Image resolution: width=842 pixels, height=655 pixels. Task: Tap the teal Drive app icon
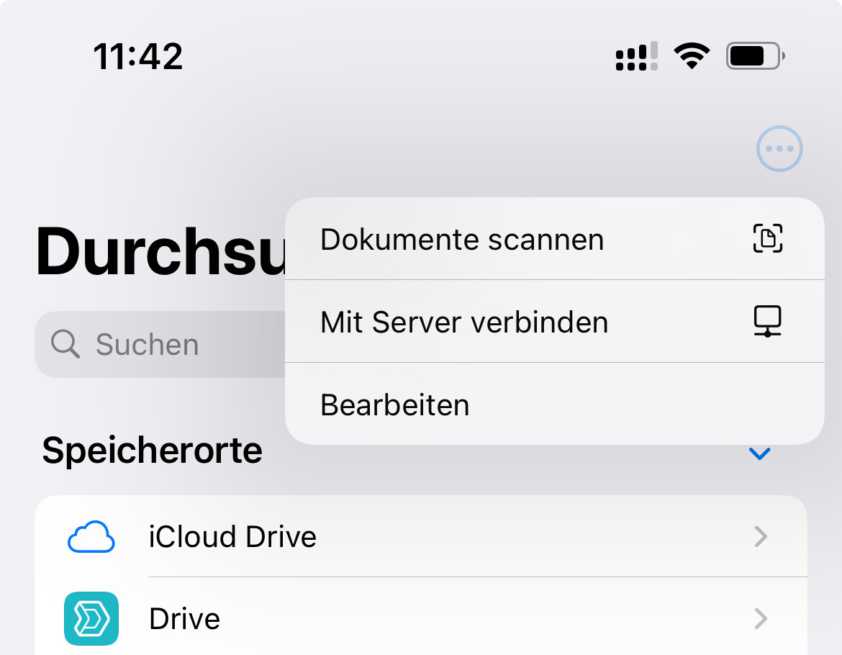[x=91, y=618]
